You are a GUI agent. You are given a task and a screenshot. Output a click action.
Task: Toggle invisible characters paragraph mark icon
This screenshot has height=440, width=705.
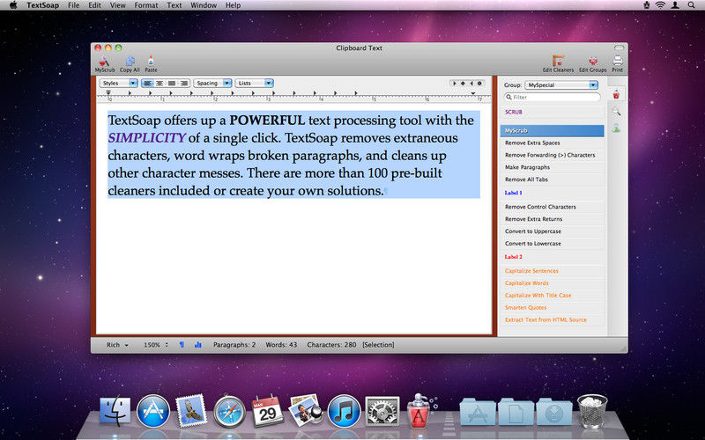[x=182, y=345]
